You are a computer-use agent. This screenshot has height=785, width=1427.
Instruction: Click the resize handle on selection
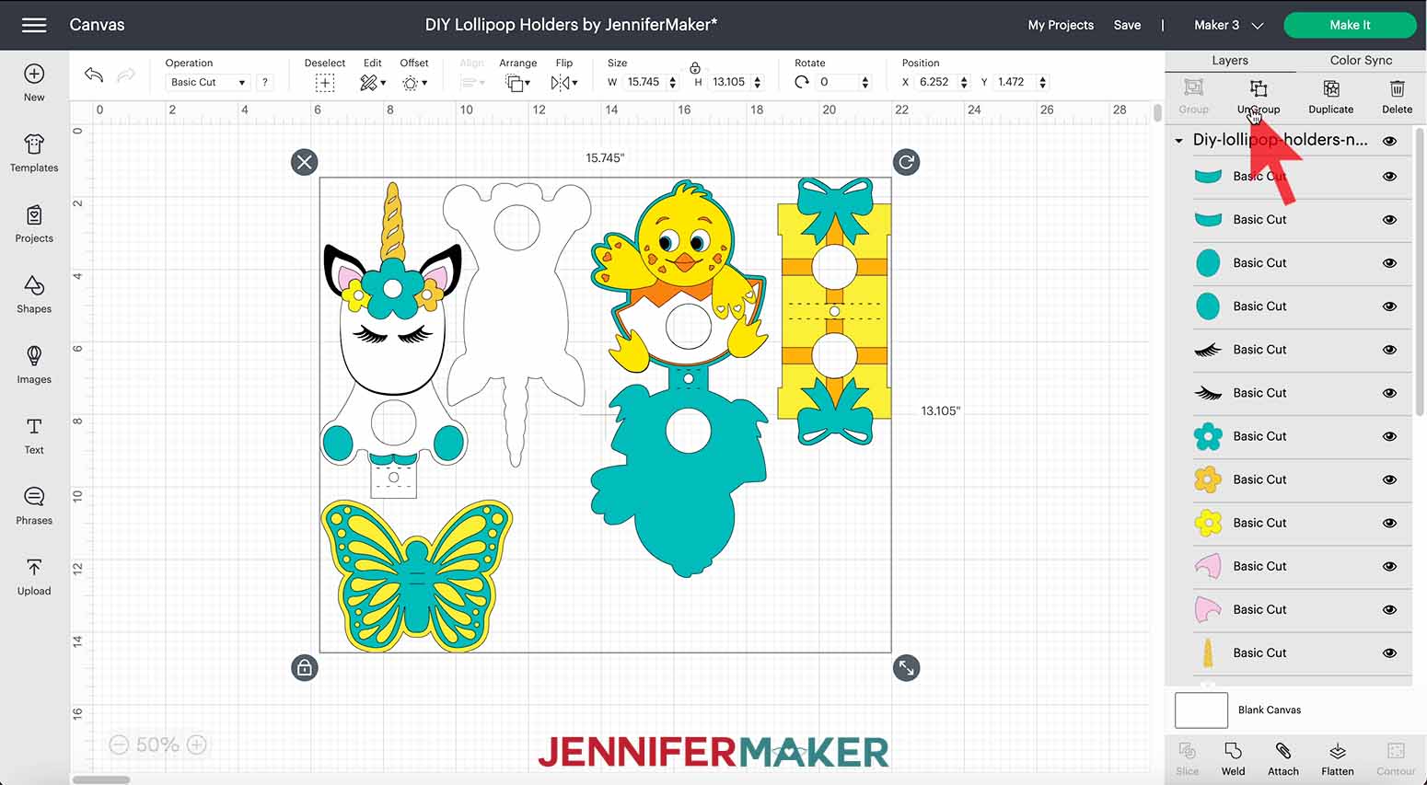[906, 667]
